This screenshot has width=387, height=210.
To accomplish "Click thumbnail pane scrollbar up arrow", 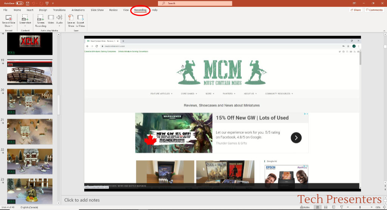I will [59, 34].
